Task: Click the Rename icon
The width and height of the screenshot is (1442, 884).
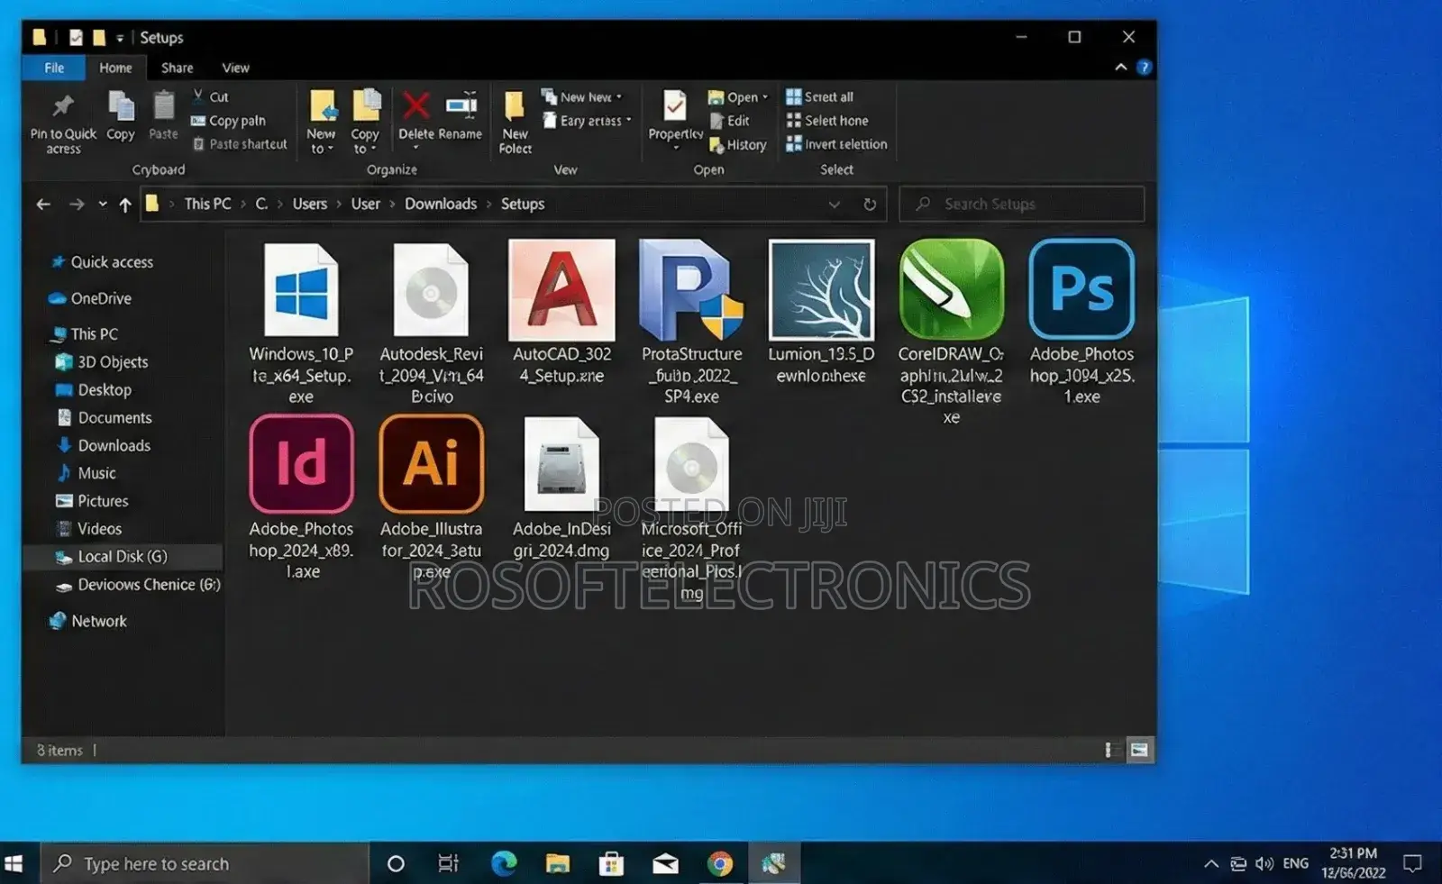Action: 461,105
